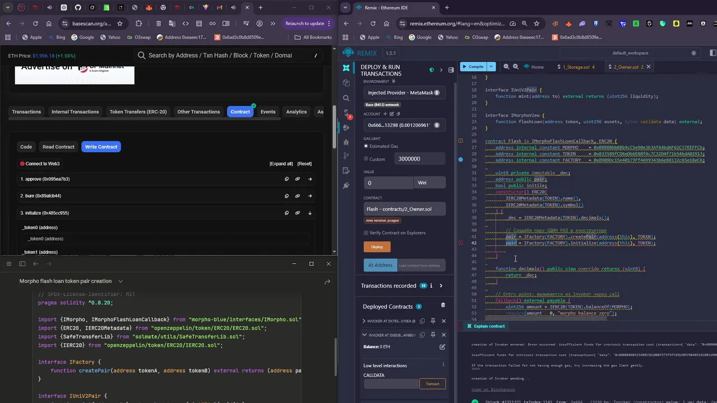Image resolution: width=717 pixels, height=403 pixels.
Task: Open Remix plugin manager plug icon
Action: coord(346,185)
